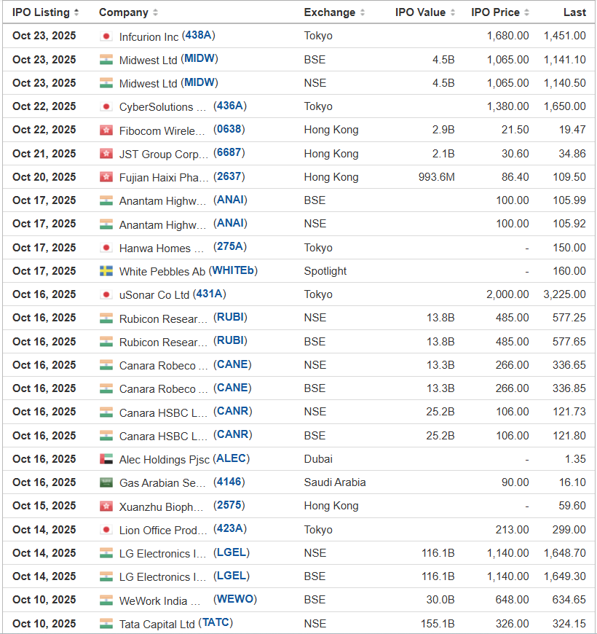
Task: Click UAE flag beside Alec Holdings Pjsc
Action: point(106,459)
